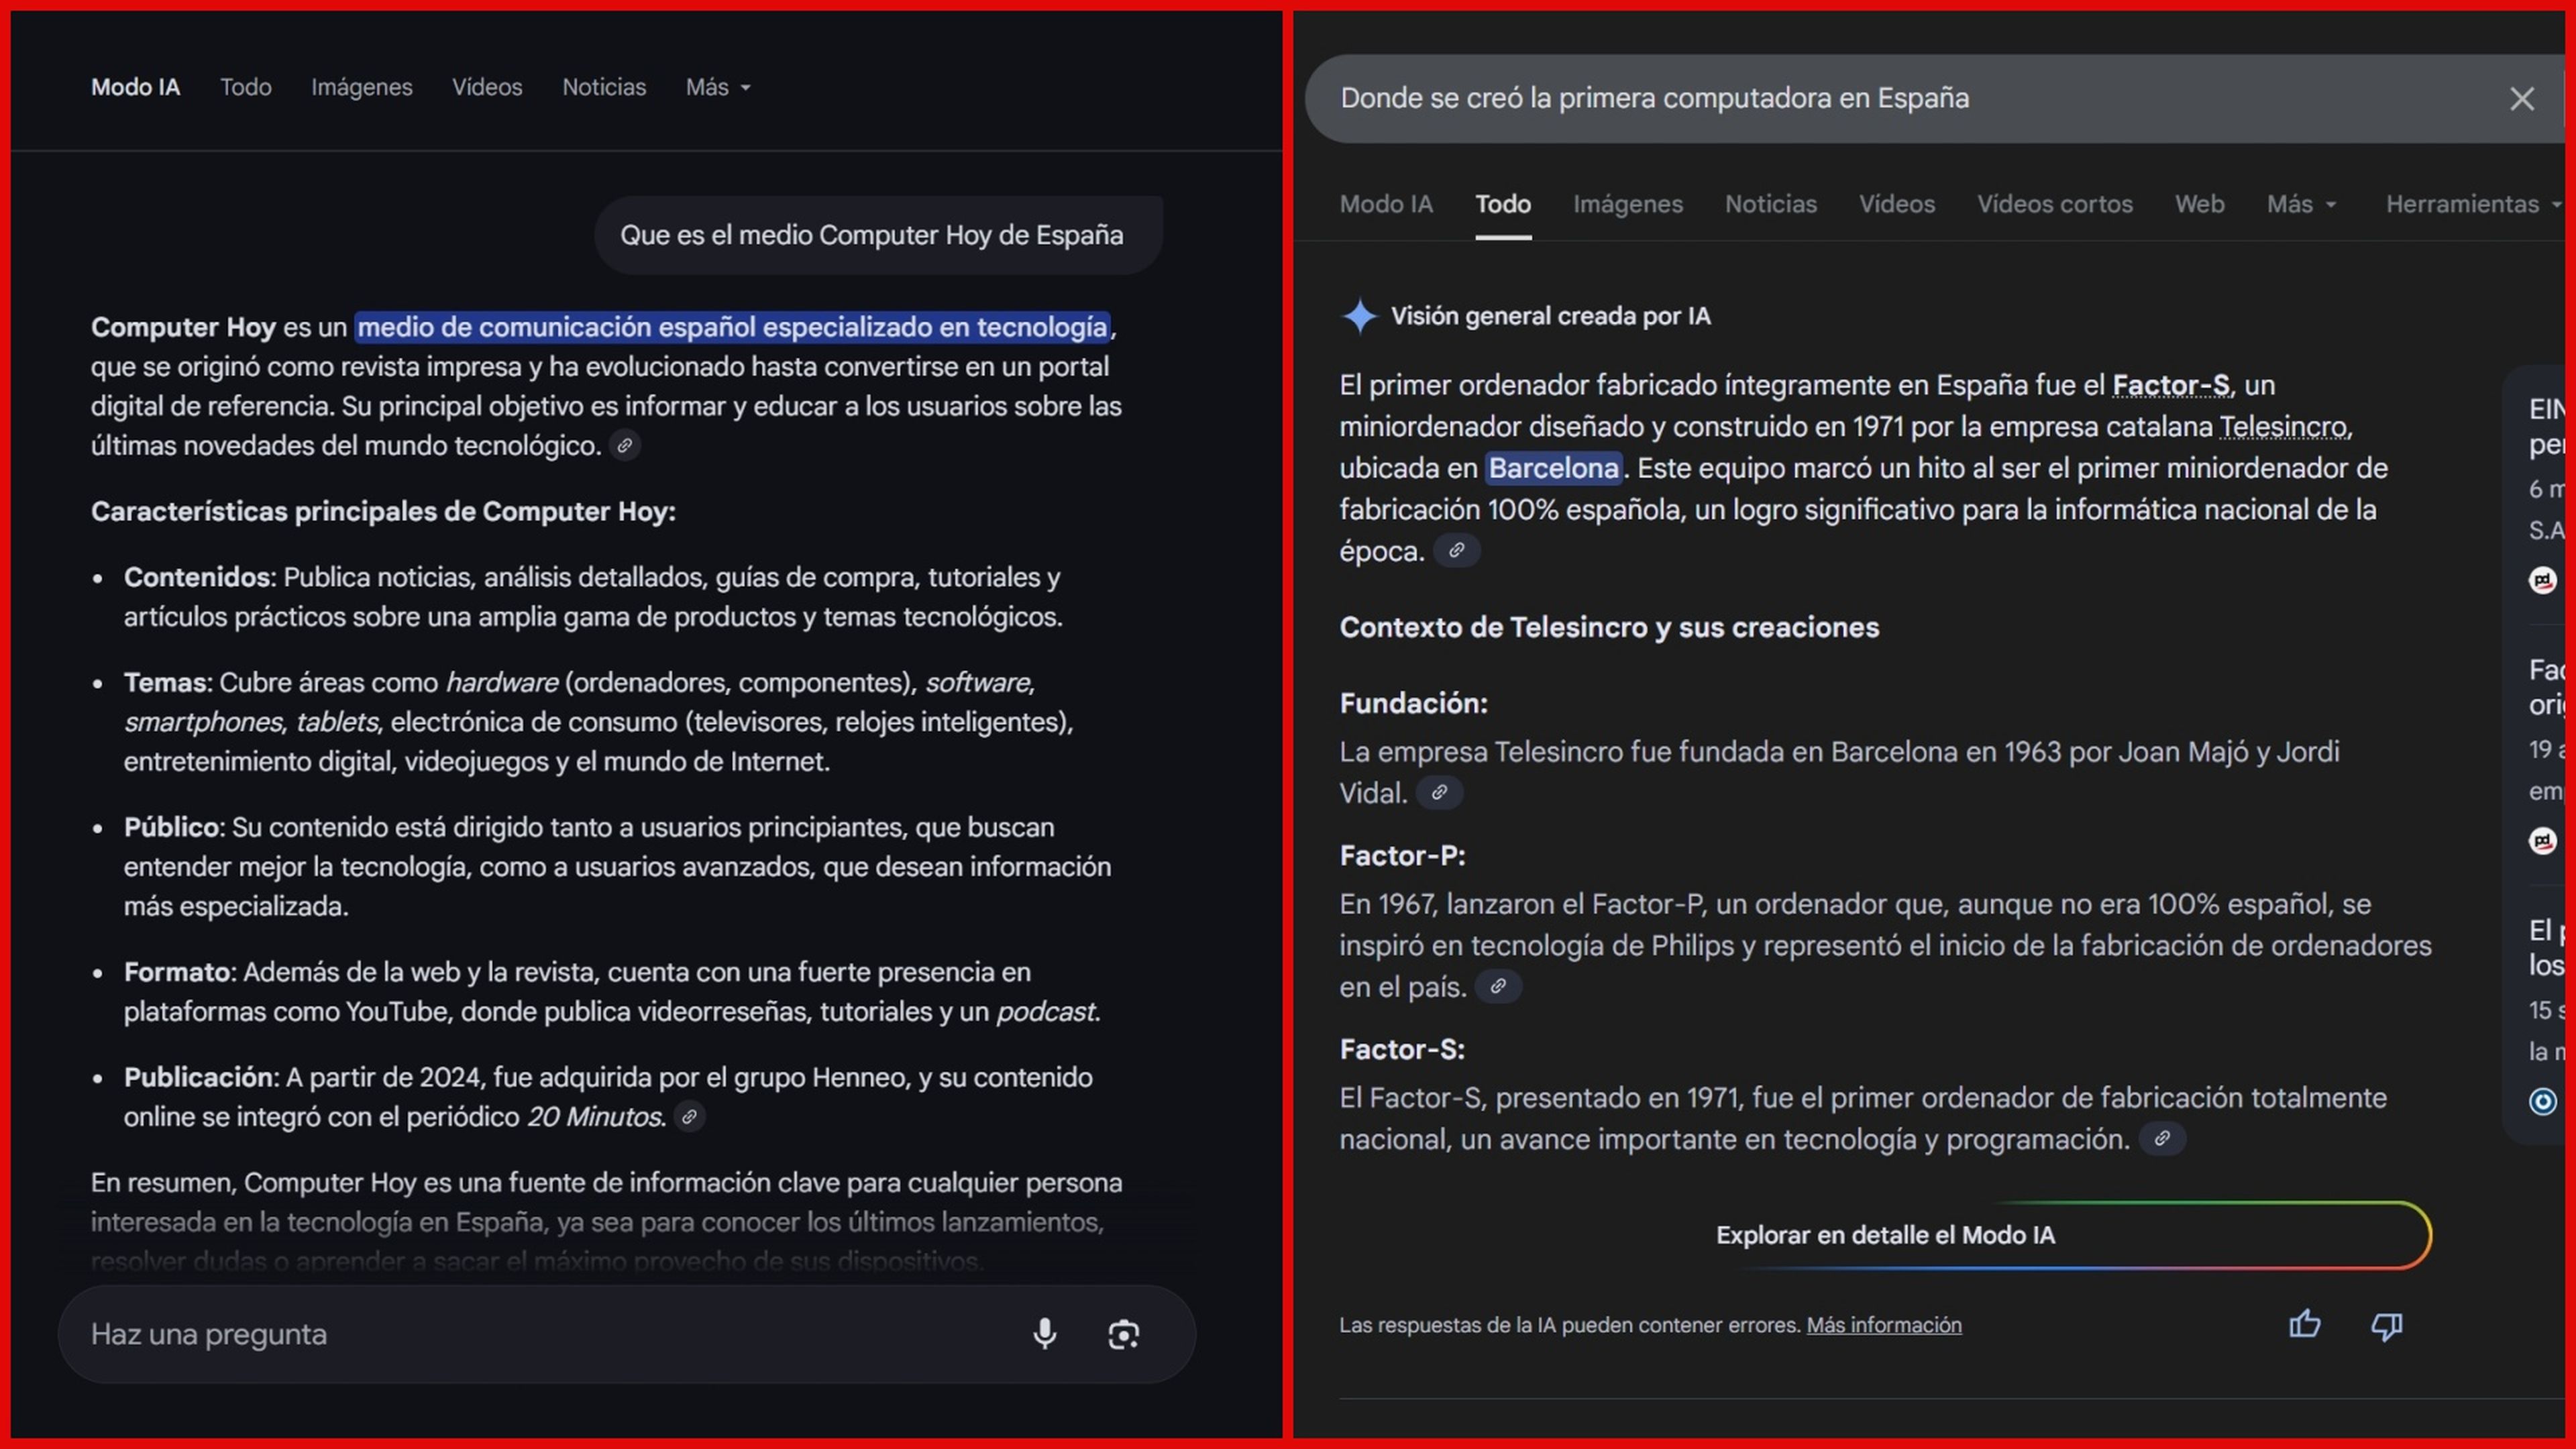This screenshot has width=2576, height=1449.
Task: Click the Google Lens camera icon
Action: [1123, 1334]
